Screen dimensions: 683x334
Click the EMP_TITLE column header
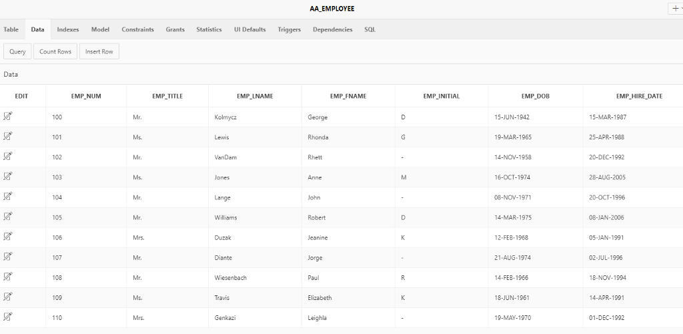167,96
